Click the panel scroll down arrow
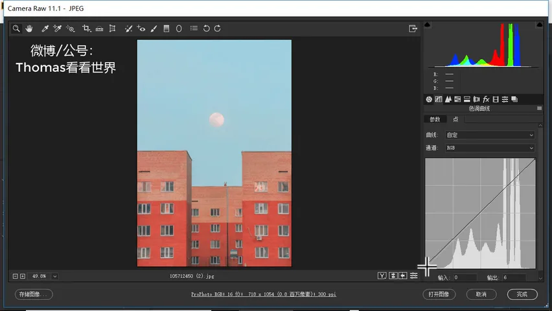Viewport: 552px width, 311px height. (540, 278)
